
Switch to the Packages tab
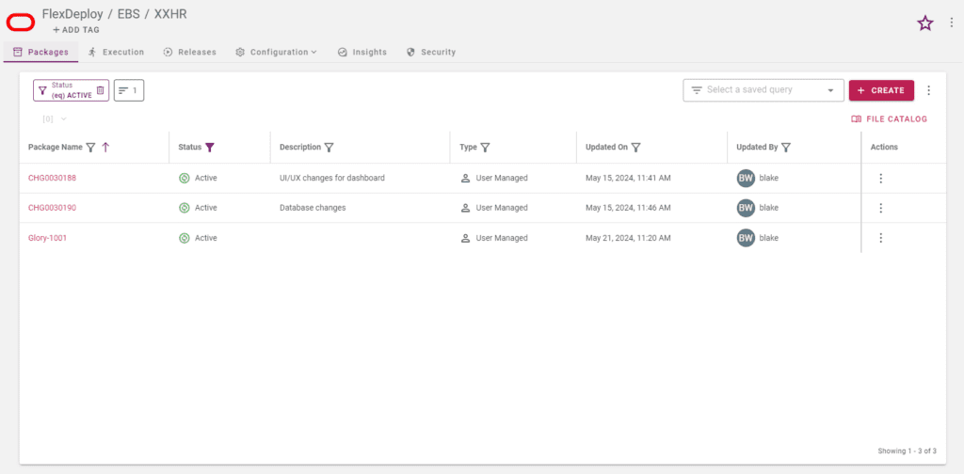point(40,52)
